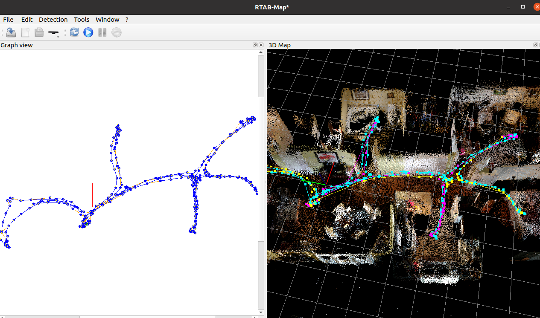
Task: Float the 3D Map panel
Action: click(535, 45)
